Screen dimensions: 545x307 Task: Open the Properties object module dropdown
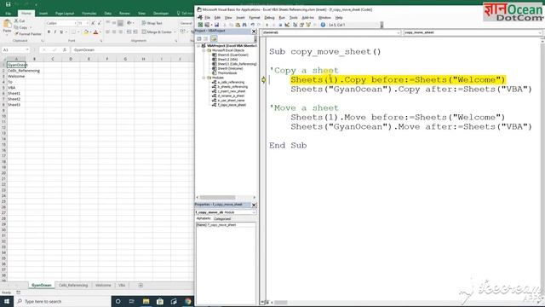(254, 212)
